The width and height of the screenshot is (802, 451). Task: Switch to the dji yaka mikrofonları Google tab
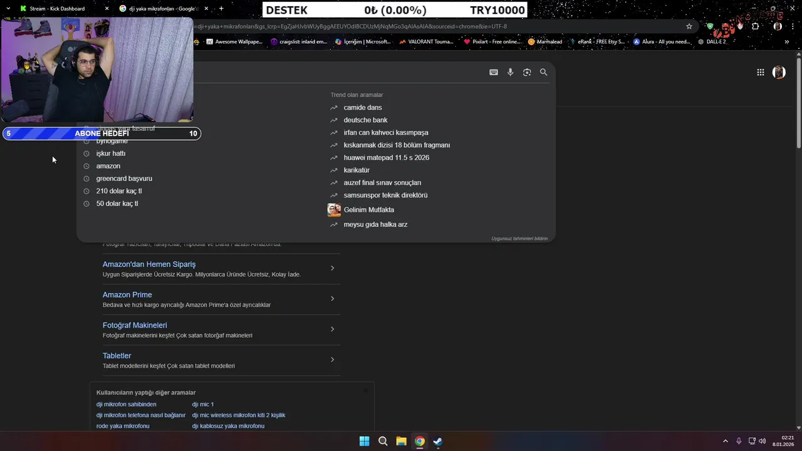tap(160, 9)
